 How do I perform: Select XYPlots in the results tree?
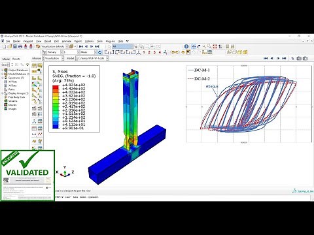click(12, 82)
